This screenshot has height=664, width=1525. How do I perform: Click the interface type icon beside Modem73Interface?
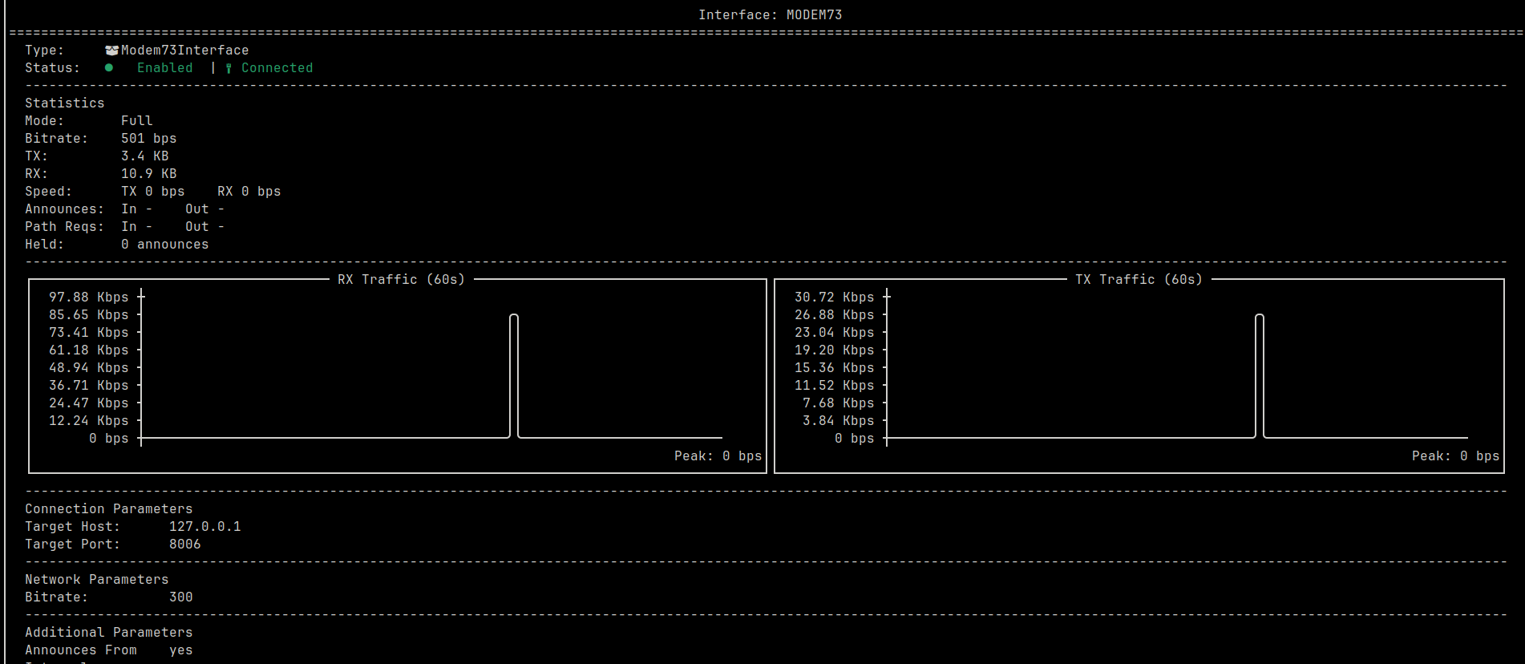(112, 51)
